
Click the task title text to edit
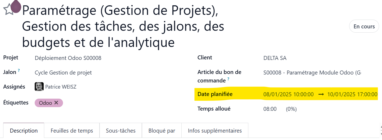[123, 27]
